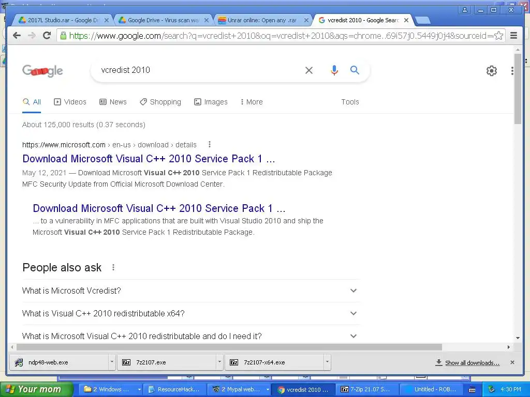Open the three-dot menu beside microsoft.com result
This screenshot has width=530, height=397.
click(210, 145)
